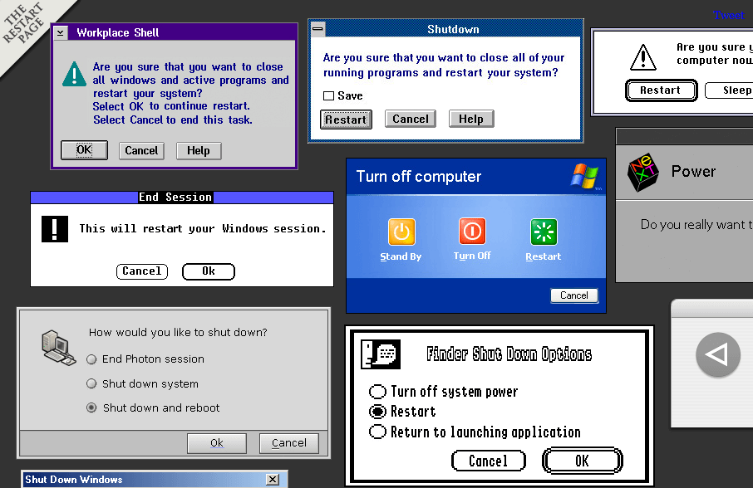
Task: Open the Workplace Shell system menu icon
Action: [x=61, y=32]
